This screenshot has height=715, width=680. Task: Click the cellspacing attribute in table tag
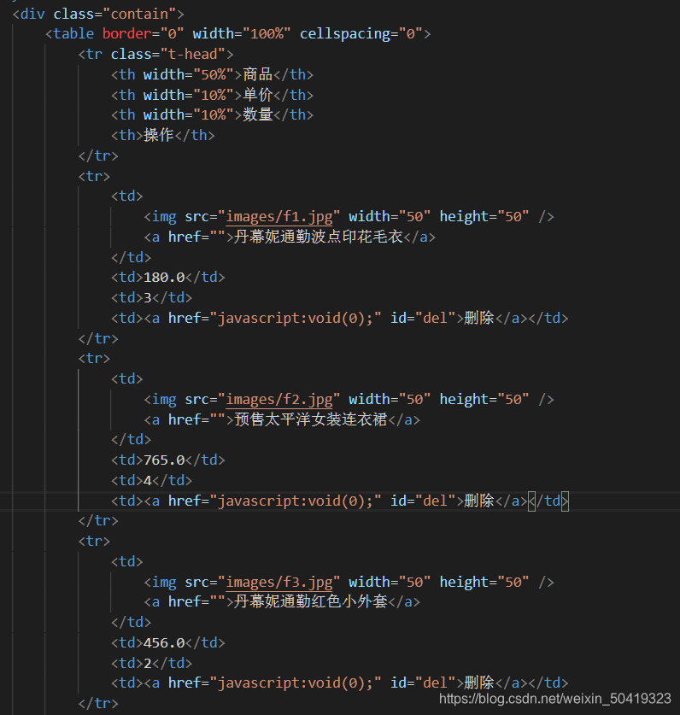(x=345, y=34)
